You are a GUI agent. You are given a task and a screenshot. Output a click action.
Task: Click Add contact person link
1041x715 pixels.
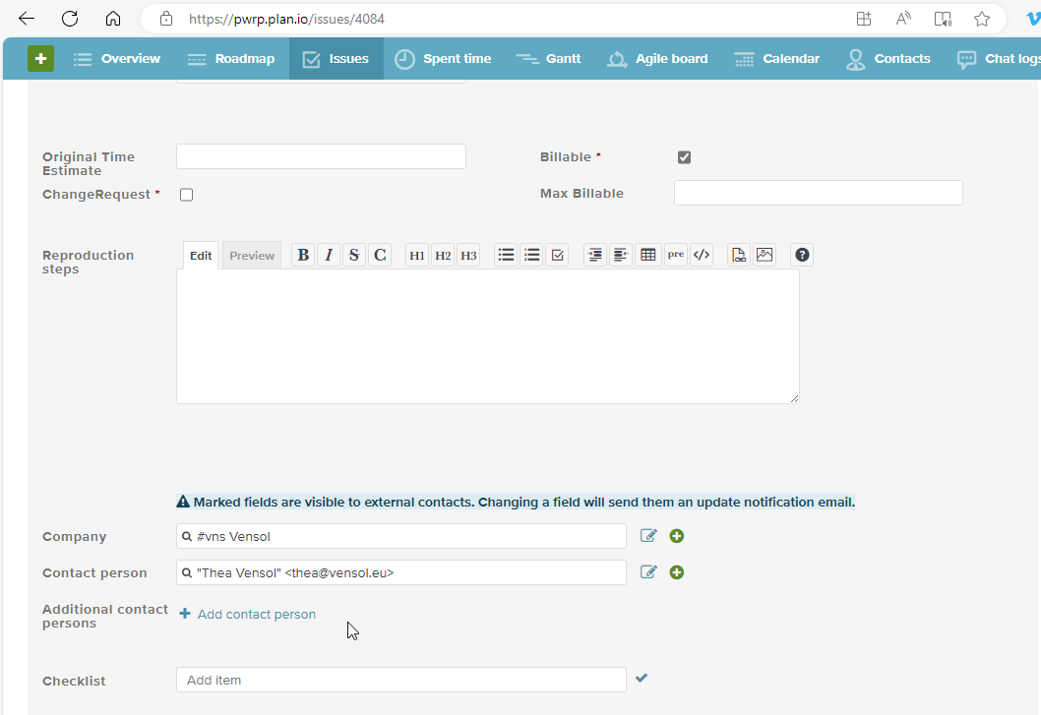coord(248,614)
